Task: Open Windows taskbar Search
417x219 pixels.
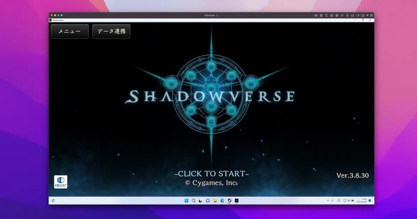Action: coord(194,201)
